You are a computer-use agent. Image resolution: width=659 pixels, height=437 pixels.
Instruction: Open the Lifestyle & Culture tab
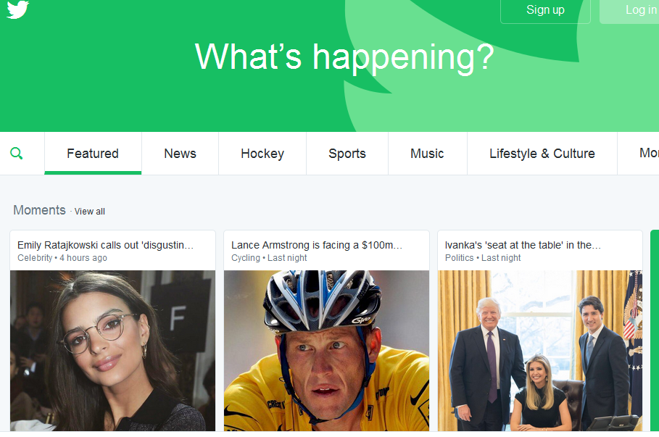(542, 154)
